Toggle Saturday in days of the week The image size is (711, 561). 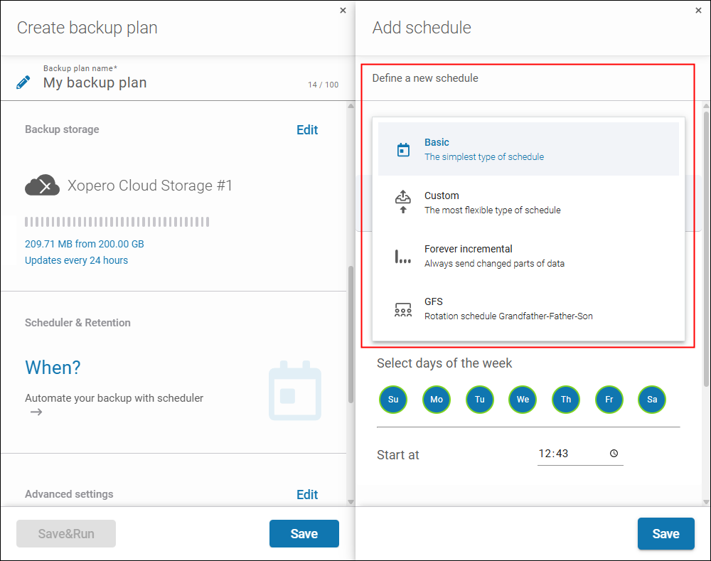click(x=652, y=400)
